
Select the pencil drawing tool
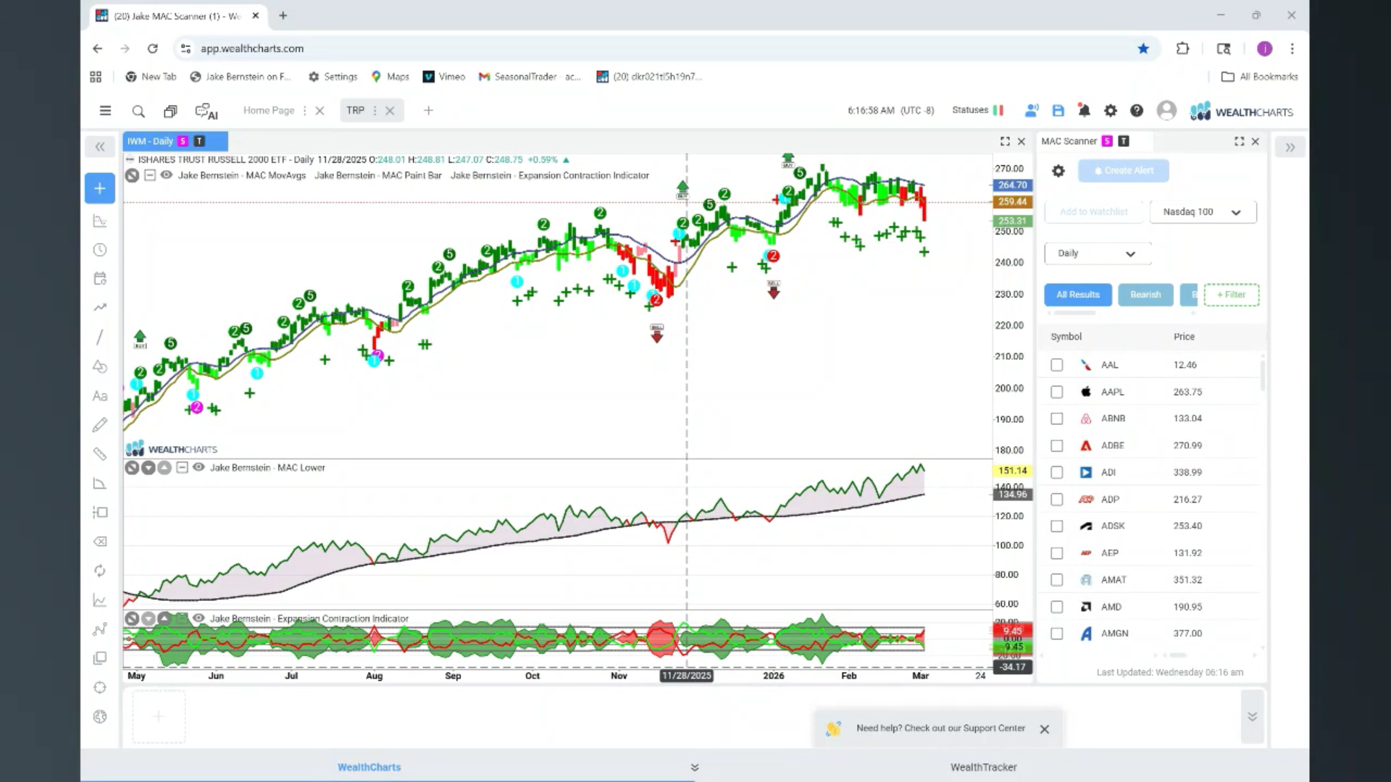100,425
